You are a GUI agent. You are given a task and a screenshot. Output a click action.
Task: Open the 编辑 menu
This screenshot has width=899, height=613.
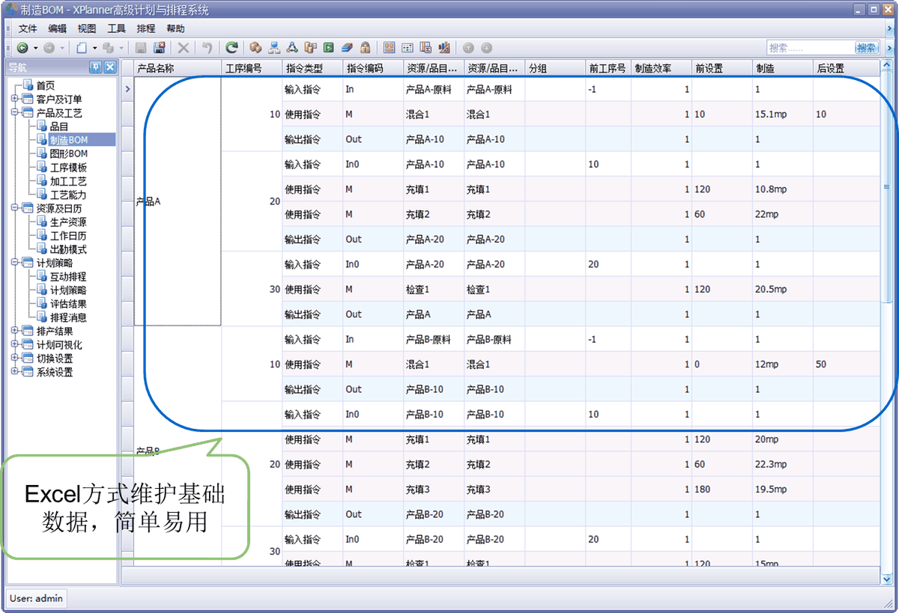click(57, 28)
